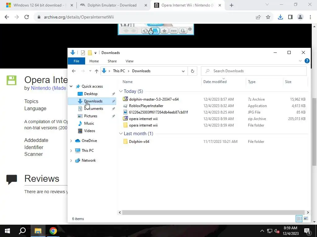This screenshot has width=317, height=237.
Task: Open Customize Quick Access Toolbar dropdown
Action: coord(95,53)
